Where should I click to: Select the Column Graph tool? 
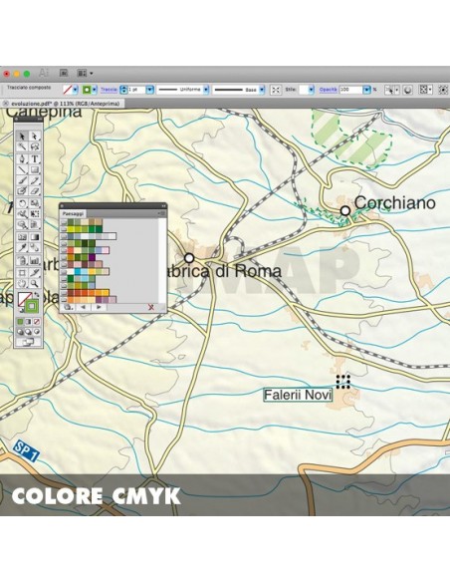click(35, 260)
